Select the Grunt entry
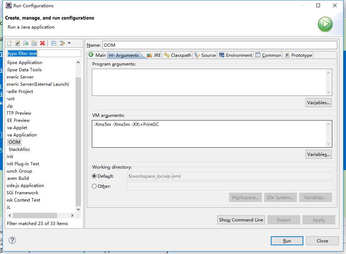Screen dimensions: 346x254 tap(10, 99)
